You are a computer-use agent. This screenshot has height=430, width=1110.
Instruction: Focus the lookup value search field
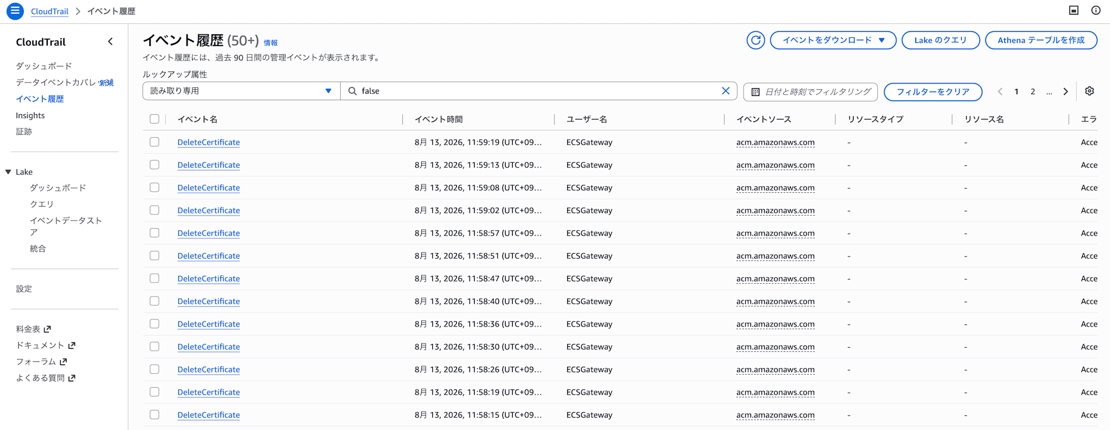[538, 91]
